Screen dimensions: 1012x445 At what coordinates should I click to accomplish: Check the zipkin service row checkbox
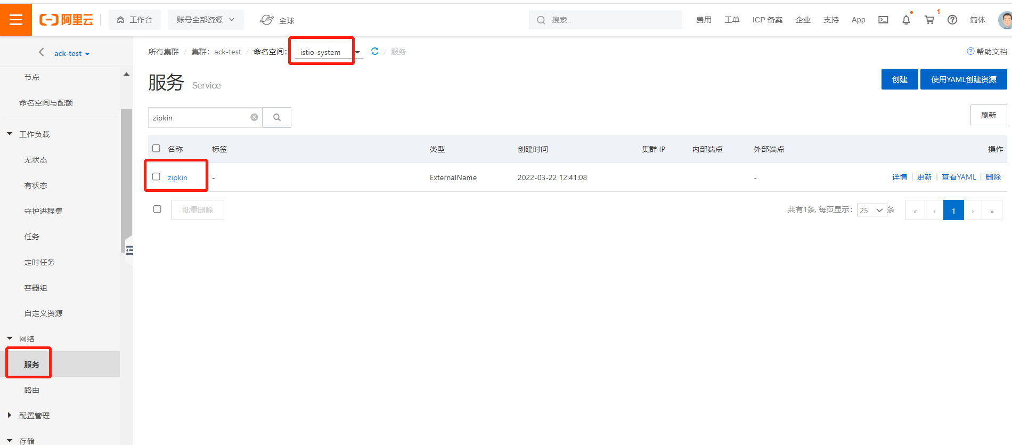tap(156, 176)
